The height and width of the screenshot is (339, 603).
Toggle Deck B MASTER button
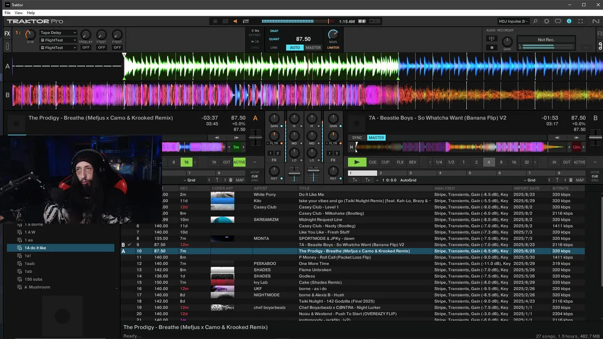[x=376, y=137]
